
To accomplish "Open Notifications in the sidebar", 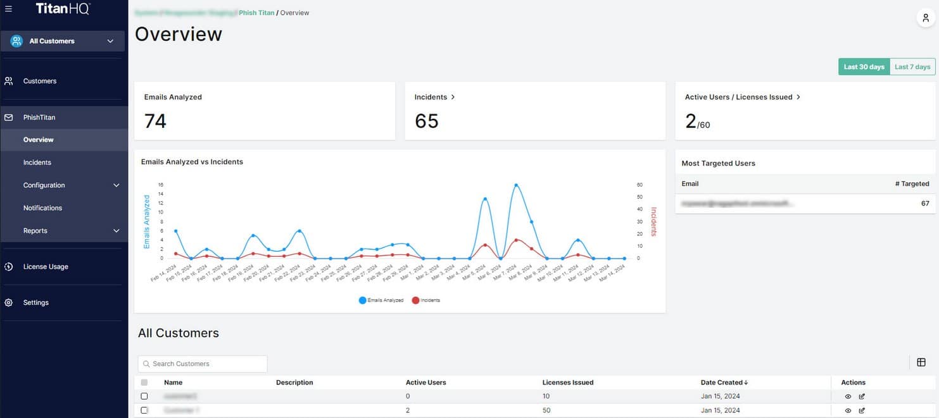I will 42,208.
